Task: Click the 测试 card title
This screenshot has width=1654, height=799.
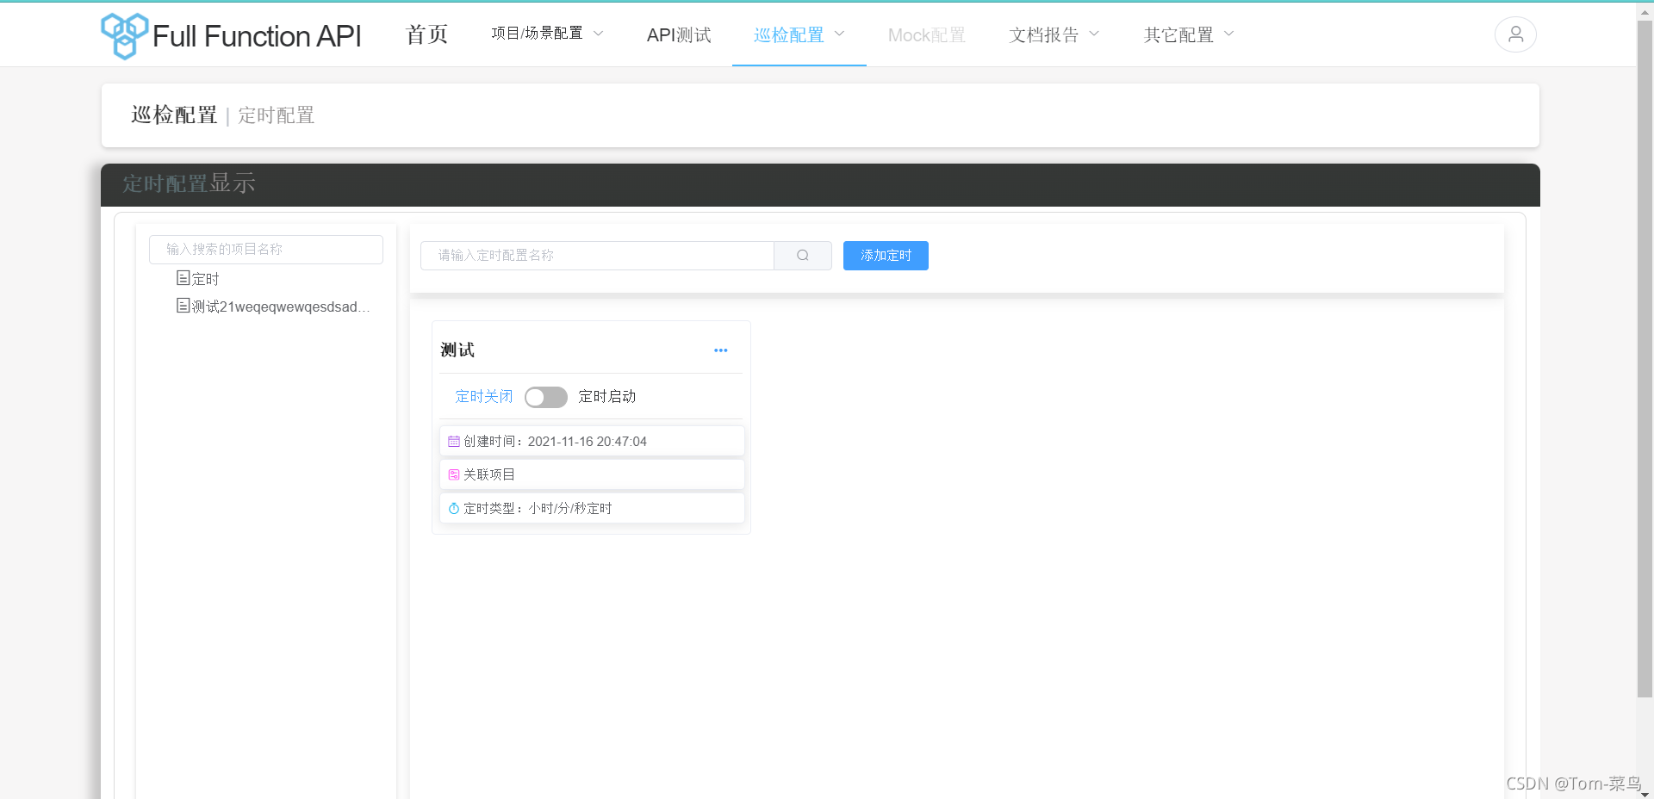Action: [457, 350]
